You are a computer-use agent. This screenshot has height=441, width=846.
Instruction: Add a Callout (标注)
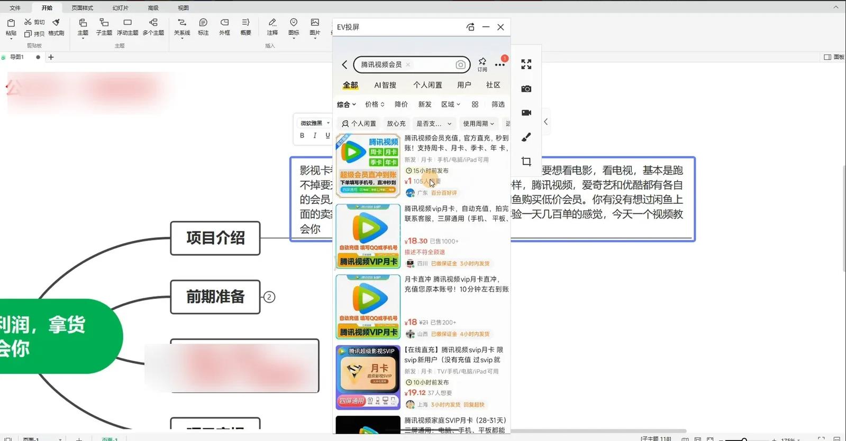coord(203,27)
